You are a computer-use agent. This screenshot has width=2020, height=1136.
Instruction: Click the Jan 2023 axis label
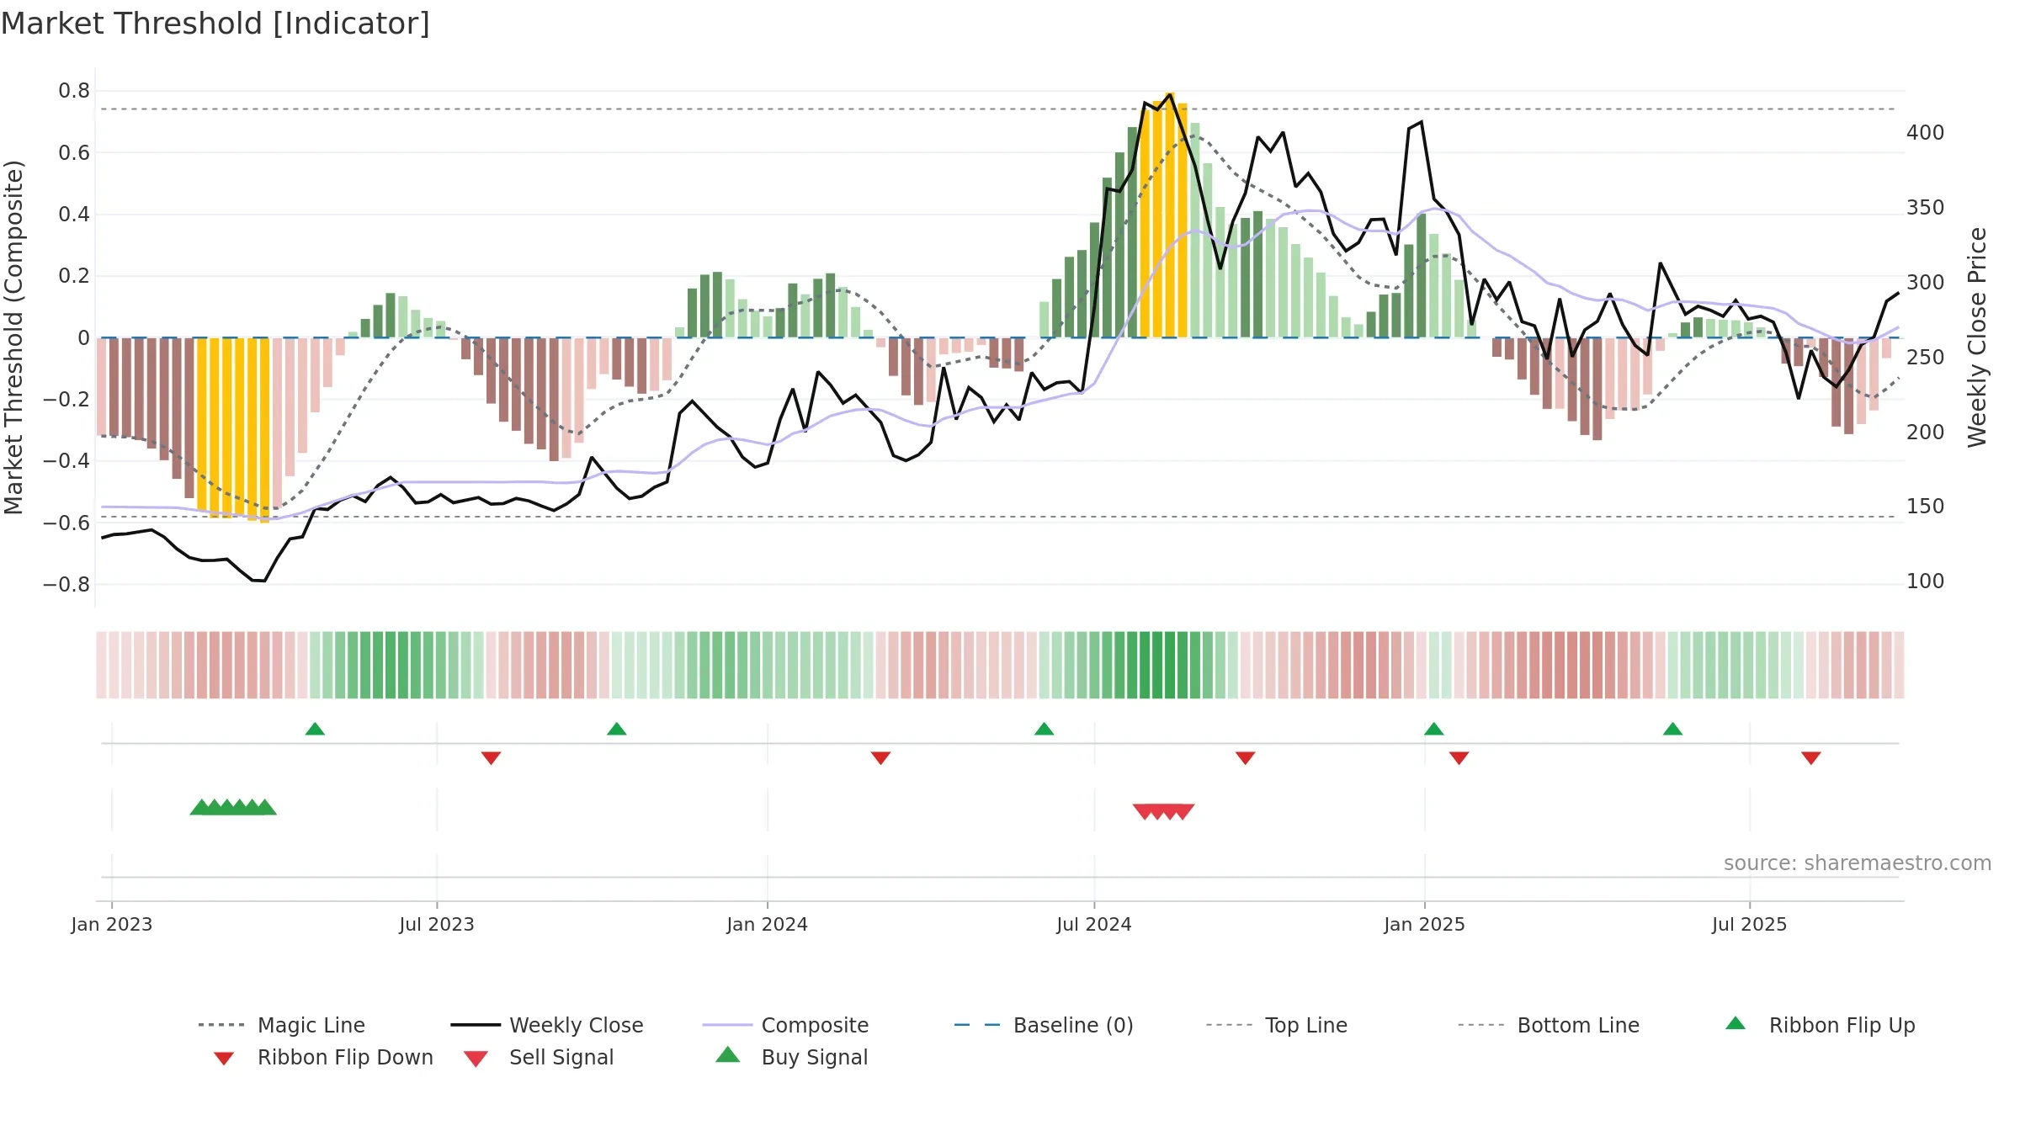tap(112, 924)
